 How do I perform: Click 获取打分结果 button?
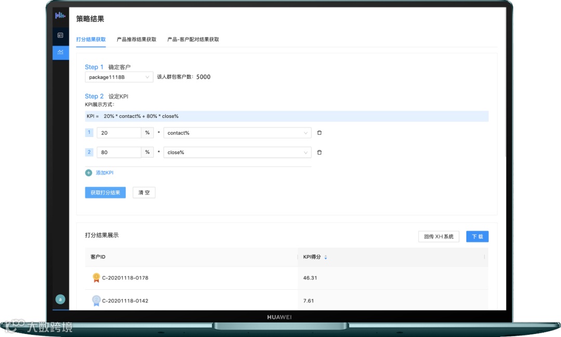(x=105, y=192)
